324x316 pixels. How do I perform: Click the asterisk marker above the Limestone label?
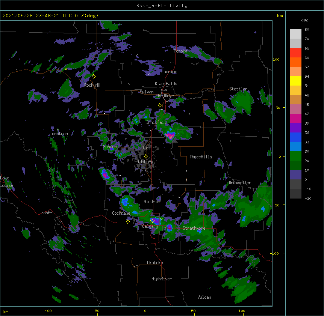coord(58,130)
